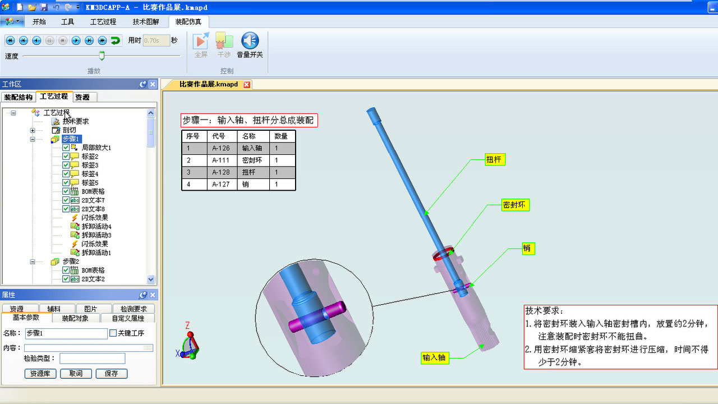
Task: Click the 干涉 interference check icon
Action: coord(224,40)
